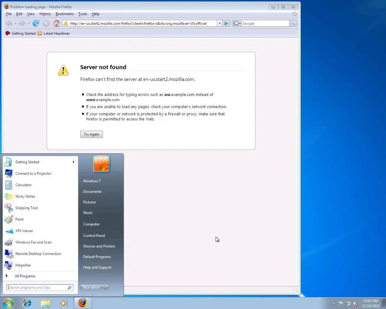Open Internet Explorer from taskbar
386x309 pixels.
27,303
